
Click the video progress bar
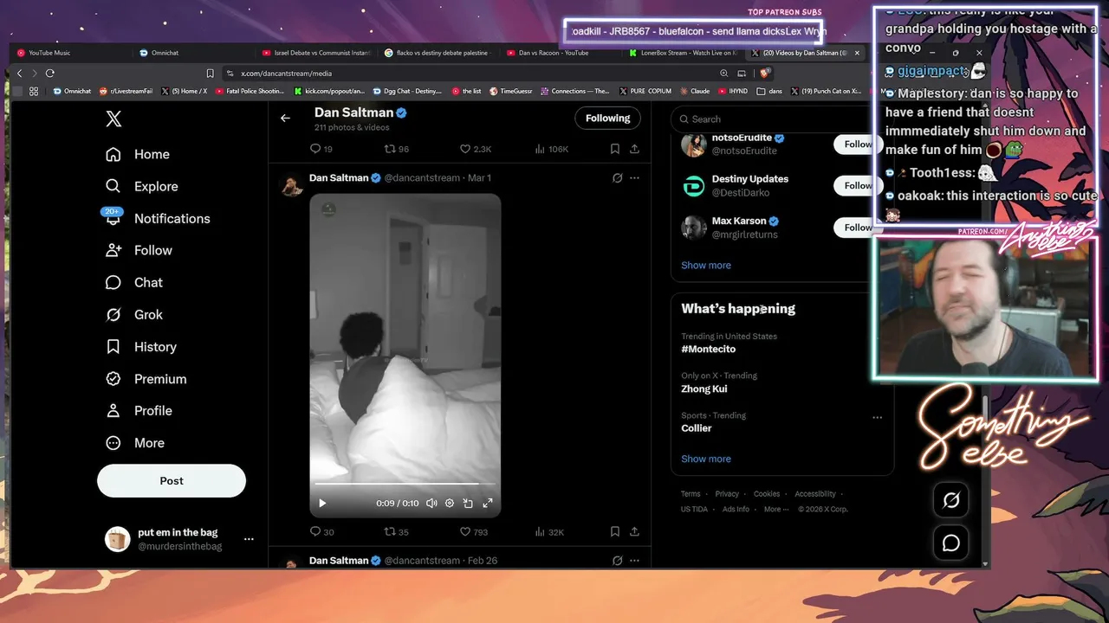(x=405, y=484)
